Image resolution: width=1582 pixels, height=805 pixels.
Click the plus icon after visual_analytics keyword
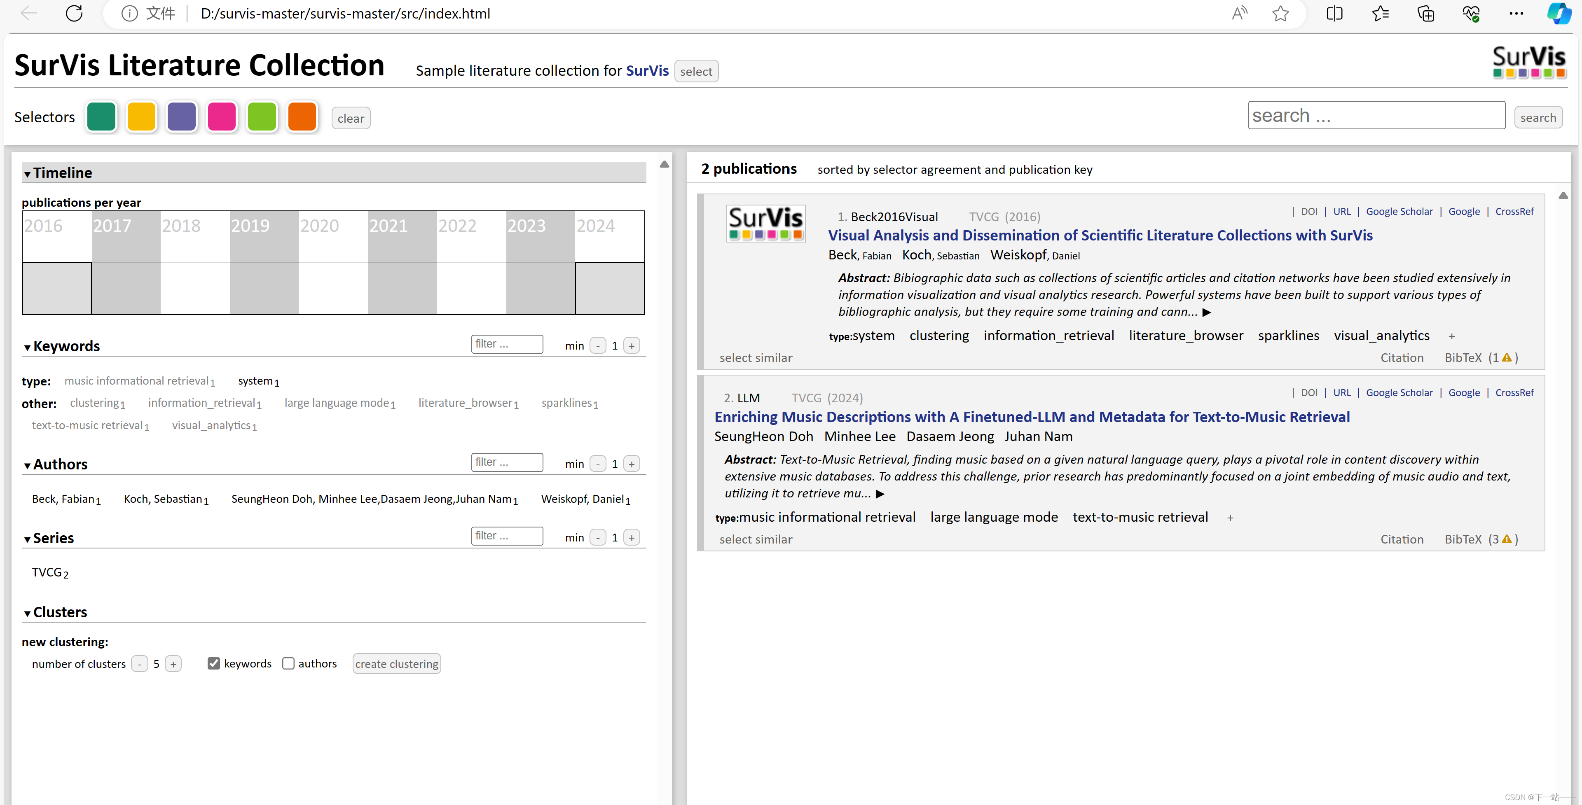(x=1452, y=336)
